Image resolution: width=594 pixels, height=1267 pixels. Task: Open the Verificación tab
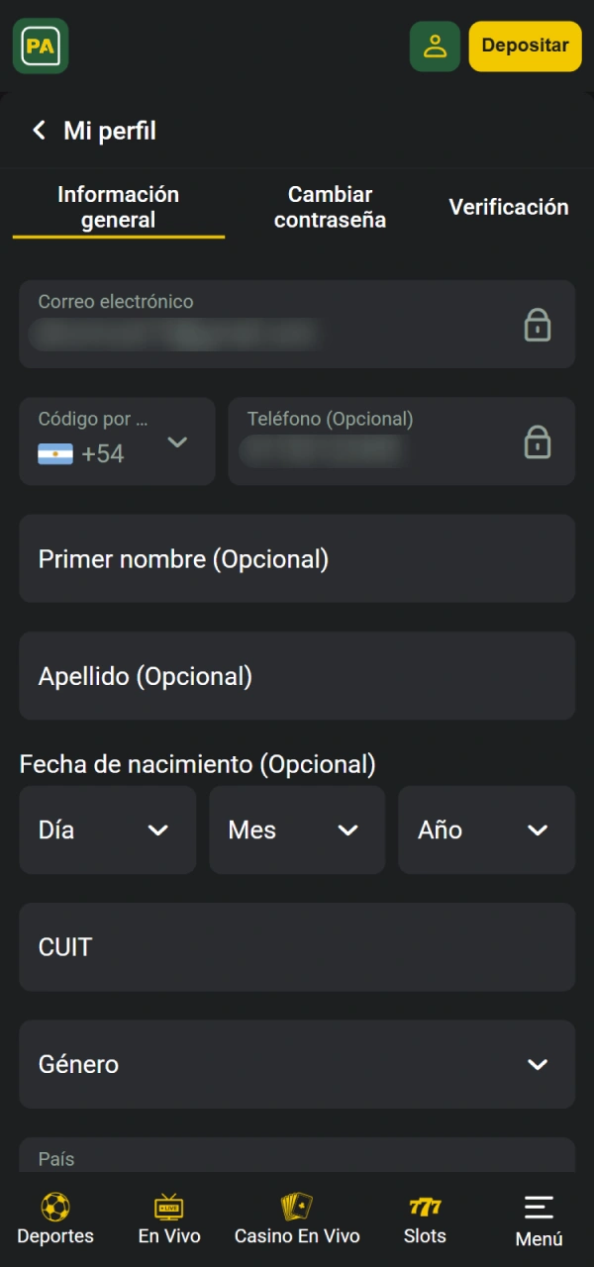point(509,207)
